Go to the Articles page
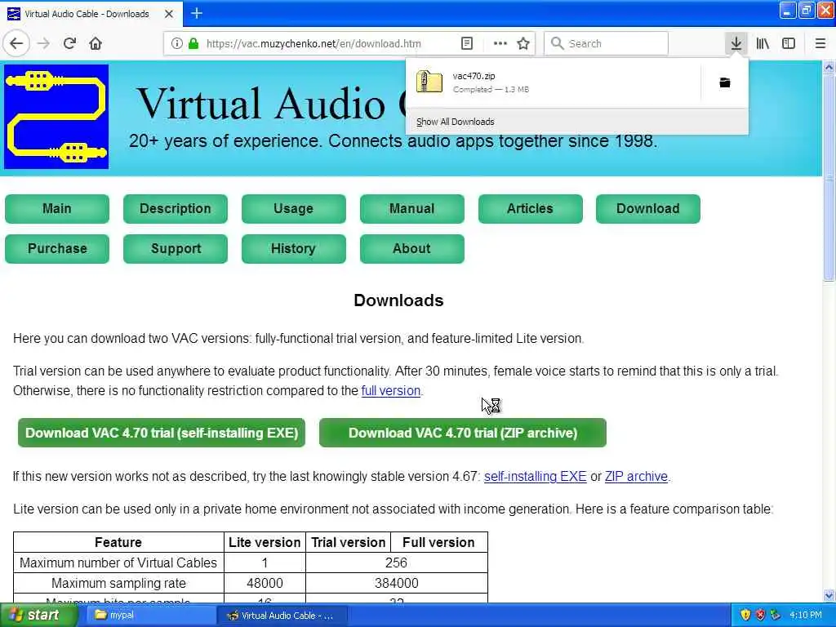Viewport: 836px width, 627px height. 531,208
